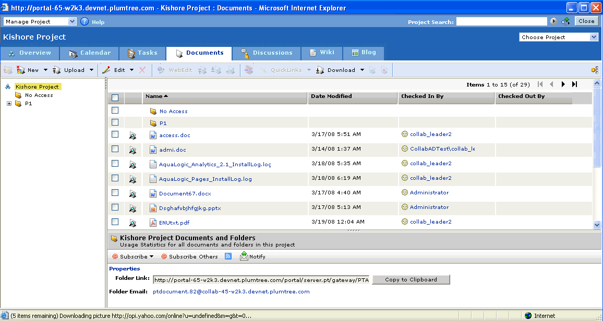Open the Subscribe dropdown
603x321 pixels.
[133, 256]
